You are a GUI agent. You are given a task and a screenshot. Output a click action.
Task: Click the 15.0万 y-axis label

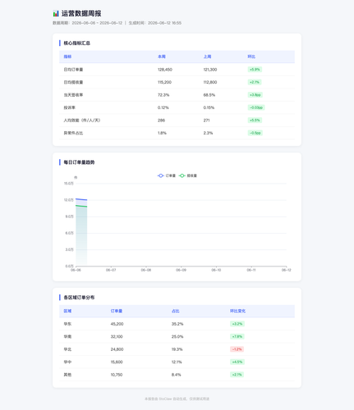click(69, 184)
